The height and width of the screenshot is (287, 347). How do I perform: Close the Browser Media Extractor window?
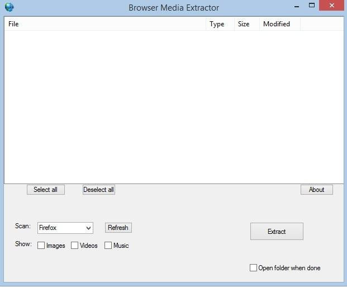pyautogui.click(x=331, y=6)
